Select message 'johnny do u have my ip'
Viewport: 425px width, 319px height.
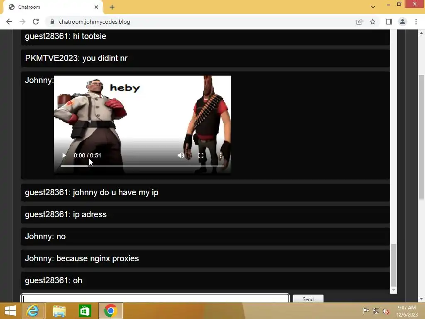[x=205, y=192]
